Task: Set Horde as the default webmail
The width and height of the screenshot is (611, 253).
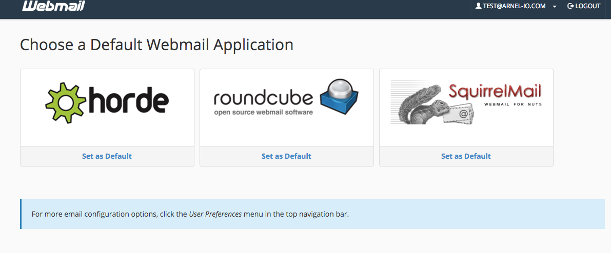Action: click(107, 156)
